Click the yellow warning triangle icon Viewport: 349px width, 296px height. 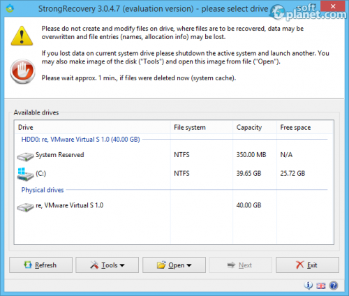point(22,36)
